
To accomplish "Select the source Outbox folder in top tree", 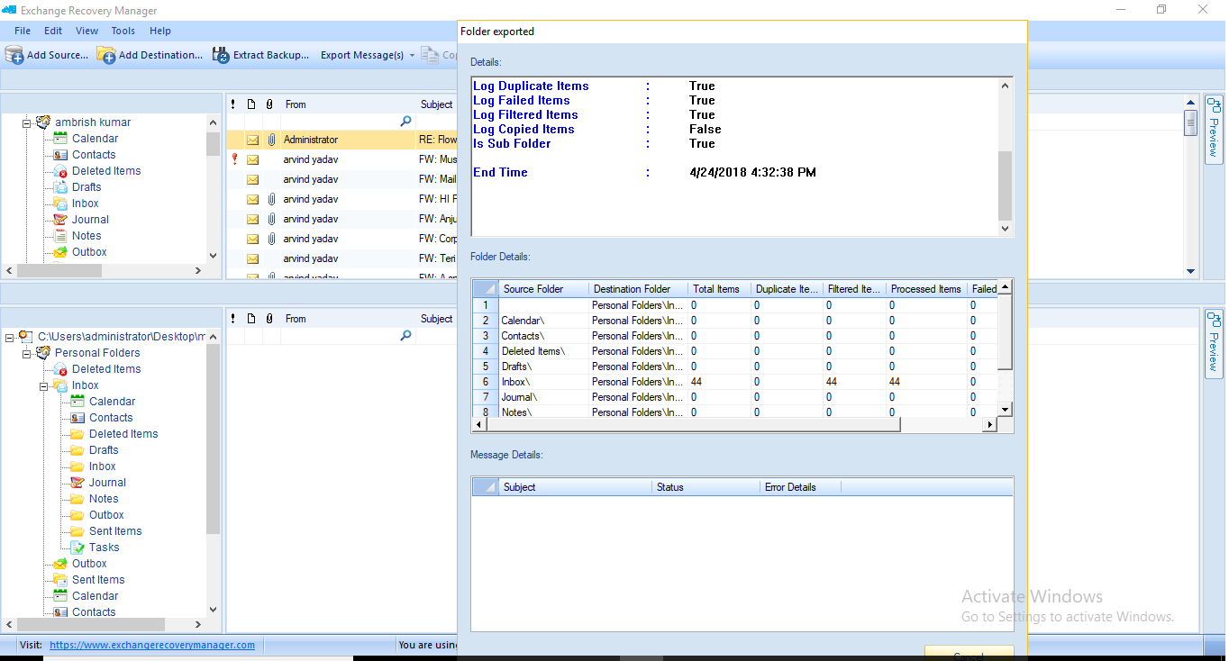I will (89, 252).
